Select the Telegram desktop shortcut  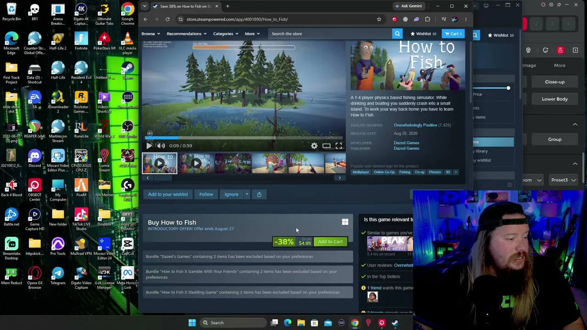point(58,276)
